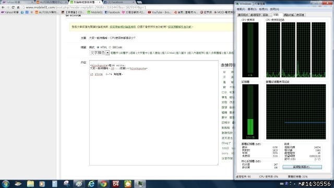Switch to Task Manager in taskbar

pyautogui.click(x=140, y=184)
